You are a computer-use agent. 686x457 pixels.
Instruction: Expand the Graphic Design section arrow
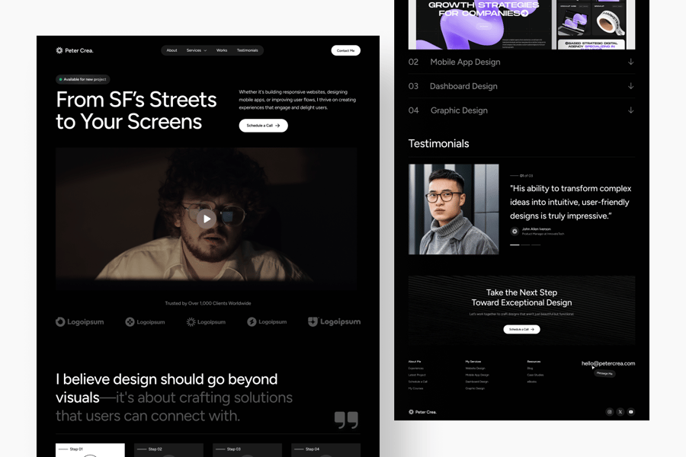[x=630, y=110]
